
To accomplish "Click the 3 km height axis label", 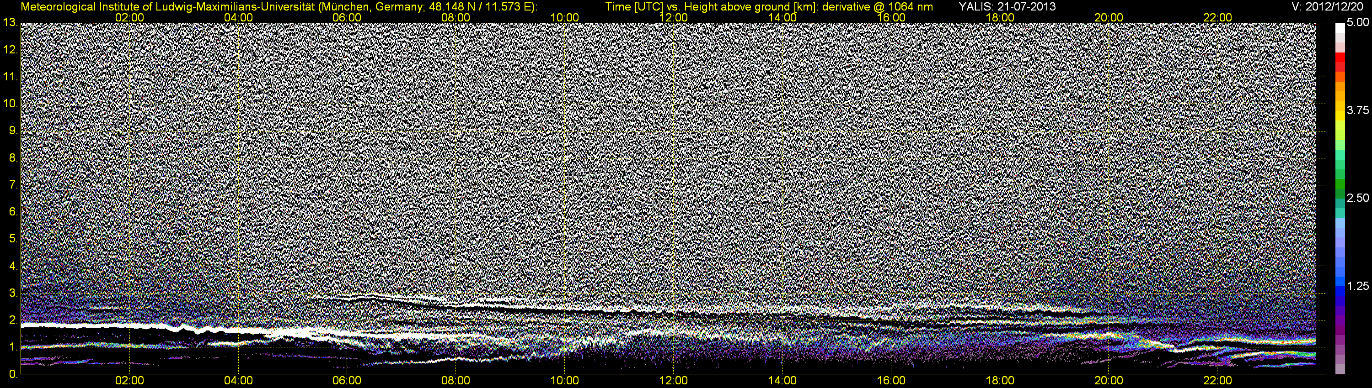I will [13, 293].
